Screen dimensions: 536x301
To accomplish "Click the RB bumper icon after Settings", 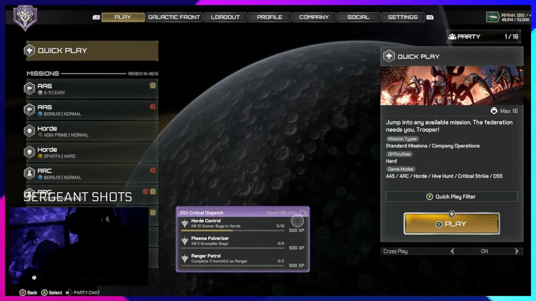I will pyautogui.click(x=430, y=18).
